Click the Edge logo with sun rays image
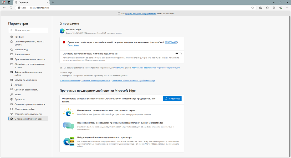Image resolution: width=291 pixels, height=158 pixels. click(x=68, y=112)
